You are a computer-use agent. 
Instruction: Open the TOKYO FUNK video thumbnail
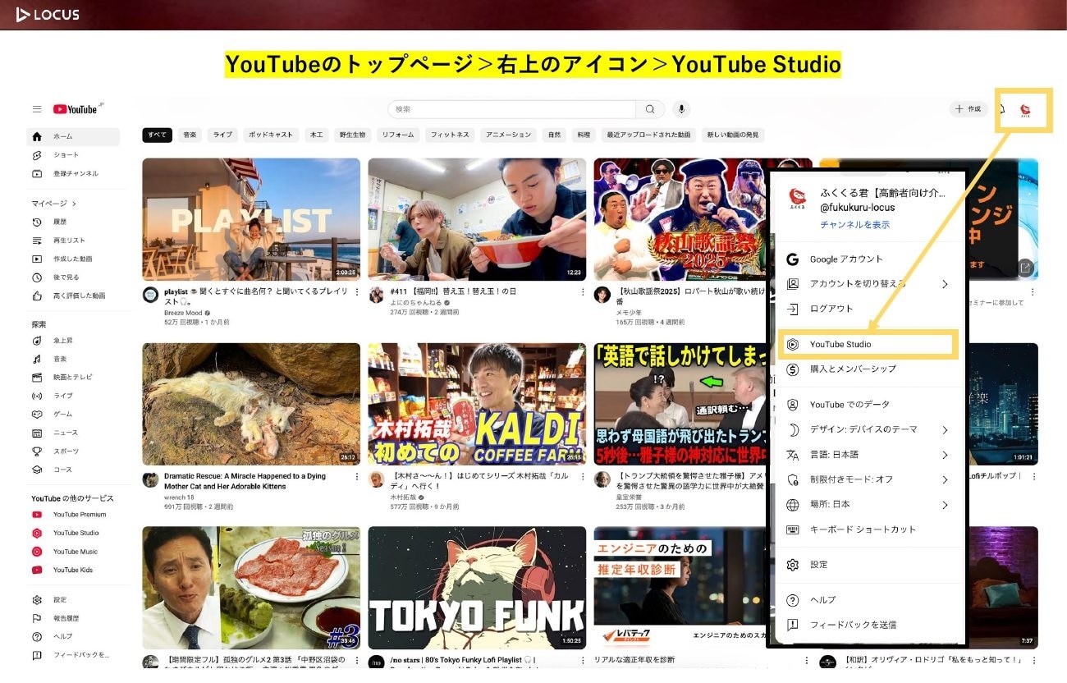(477, 588)
